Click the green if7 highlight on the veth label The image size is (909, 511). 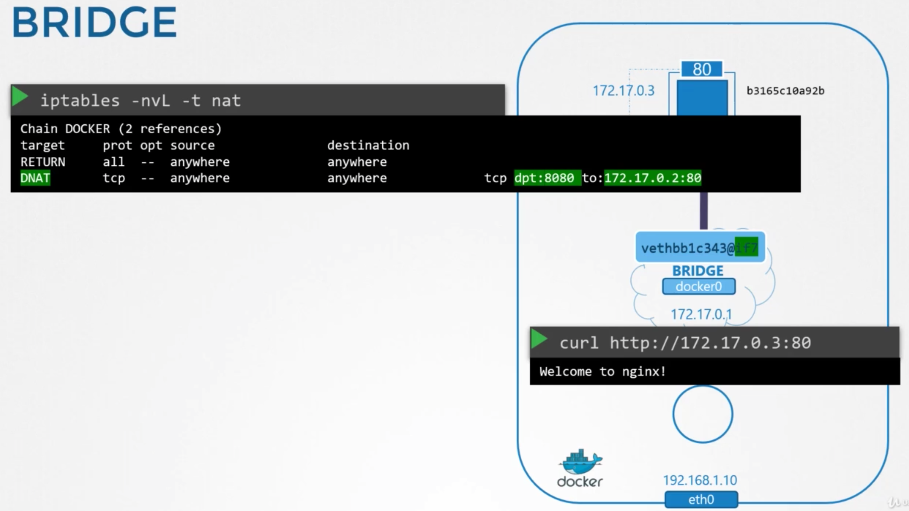click(746, 247)
